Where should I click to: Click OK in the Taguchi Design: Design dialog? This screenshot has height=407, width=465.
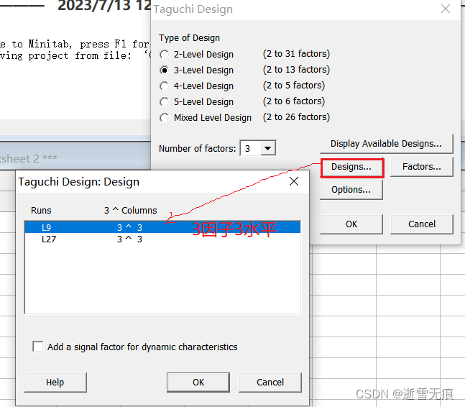click(198, 383)
